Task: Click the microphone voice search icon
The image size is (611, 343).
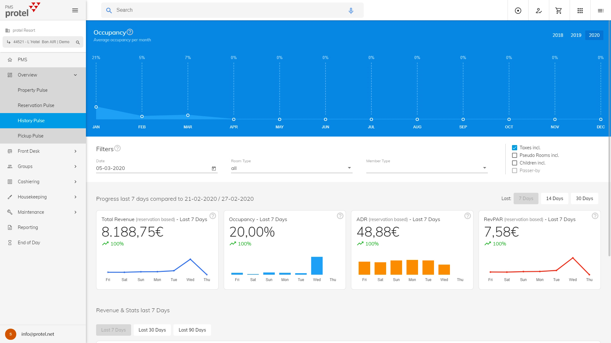Action: [351, 10]
